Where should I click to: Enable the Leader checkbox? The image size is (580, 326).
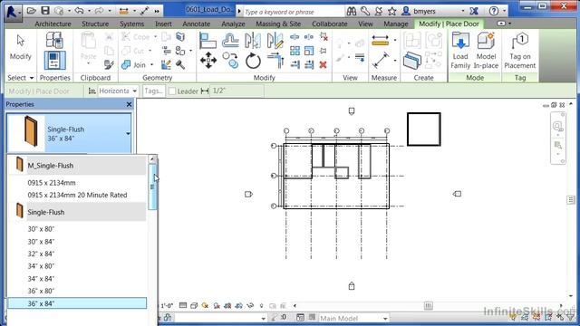tap(172, 91)
